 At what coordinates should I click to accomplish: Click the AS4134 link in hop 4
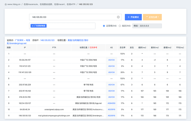112,72
